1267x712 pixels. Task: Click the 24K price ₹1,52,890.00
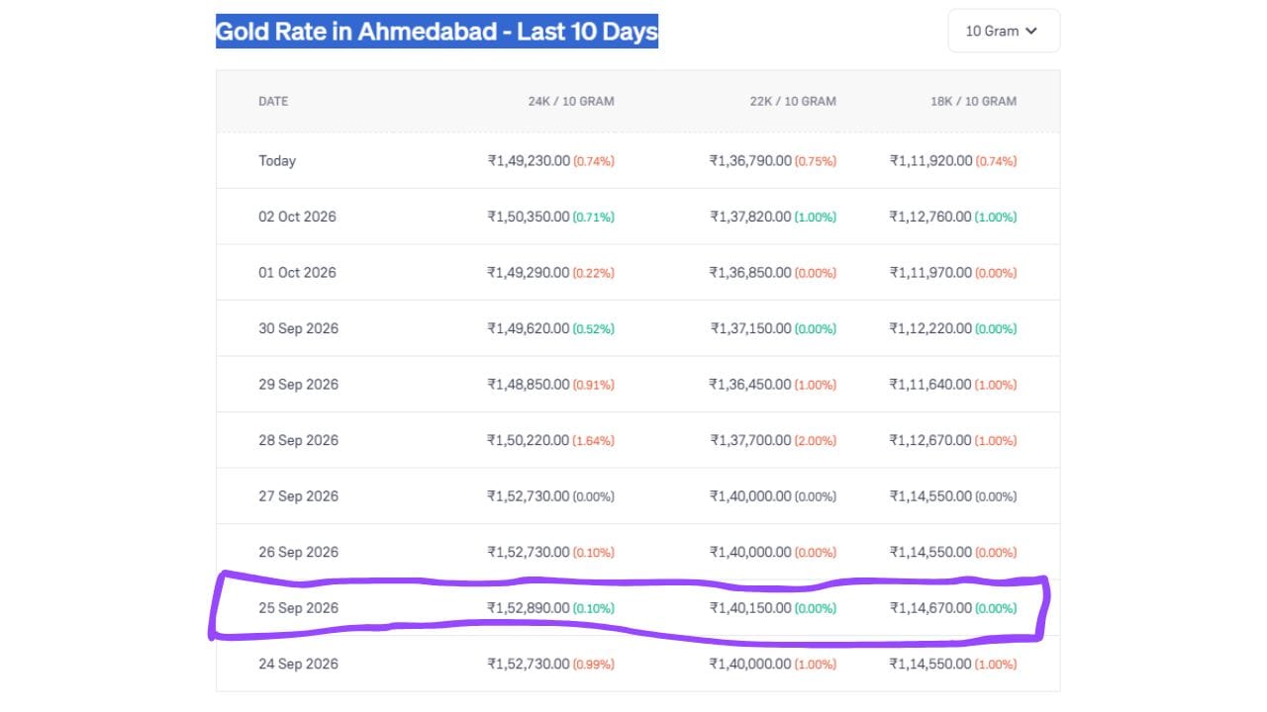click(x=529, y=608)
